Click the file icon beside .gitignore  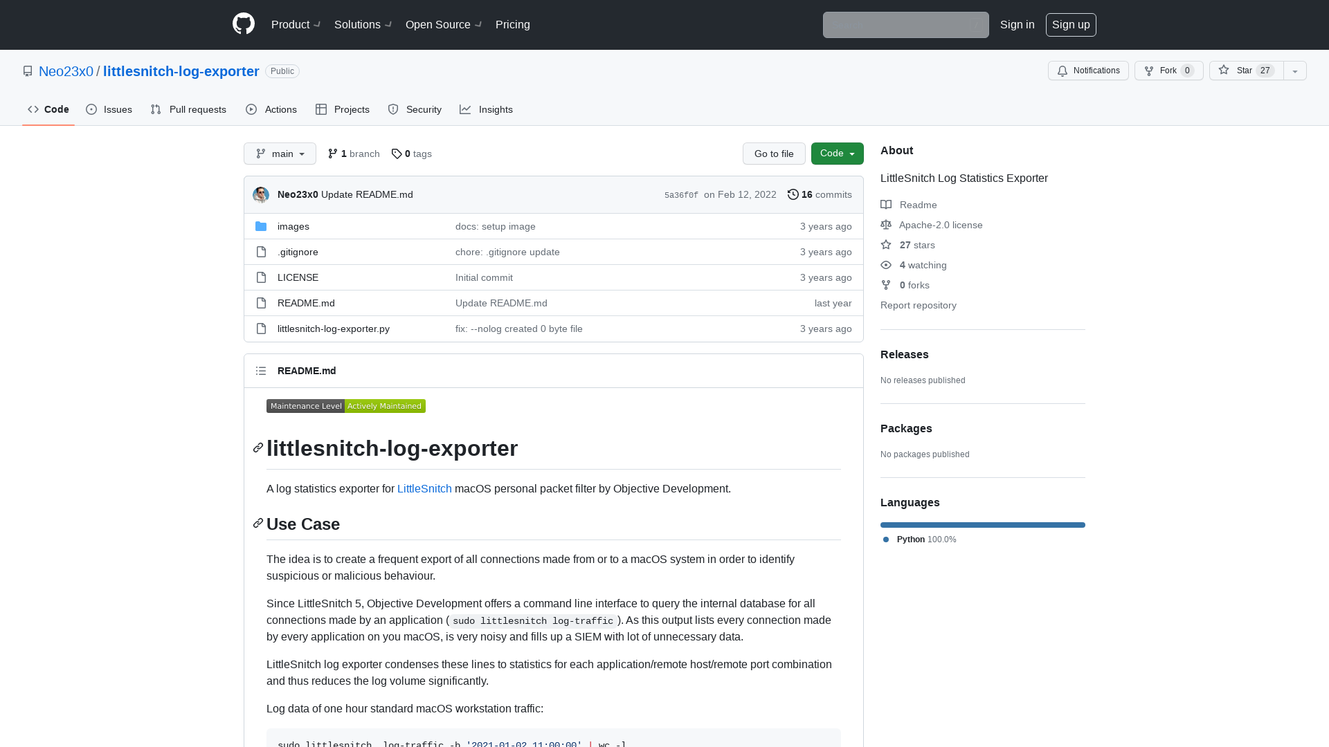point(261,252)
